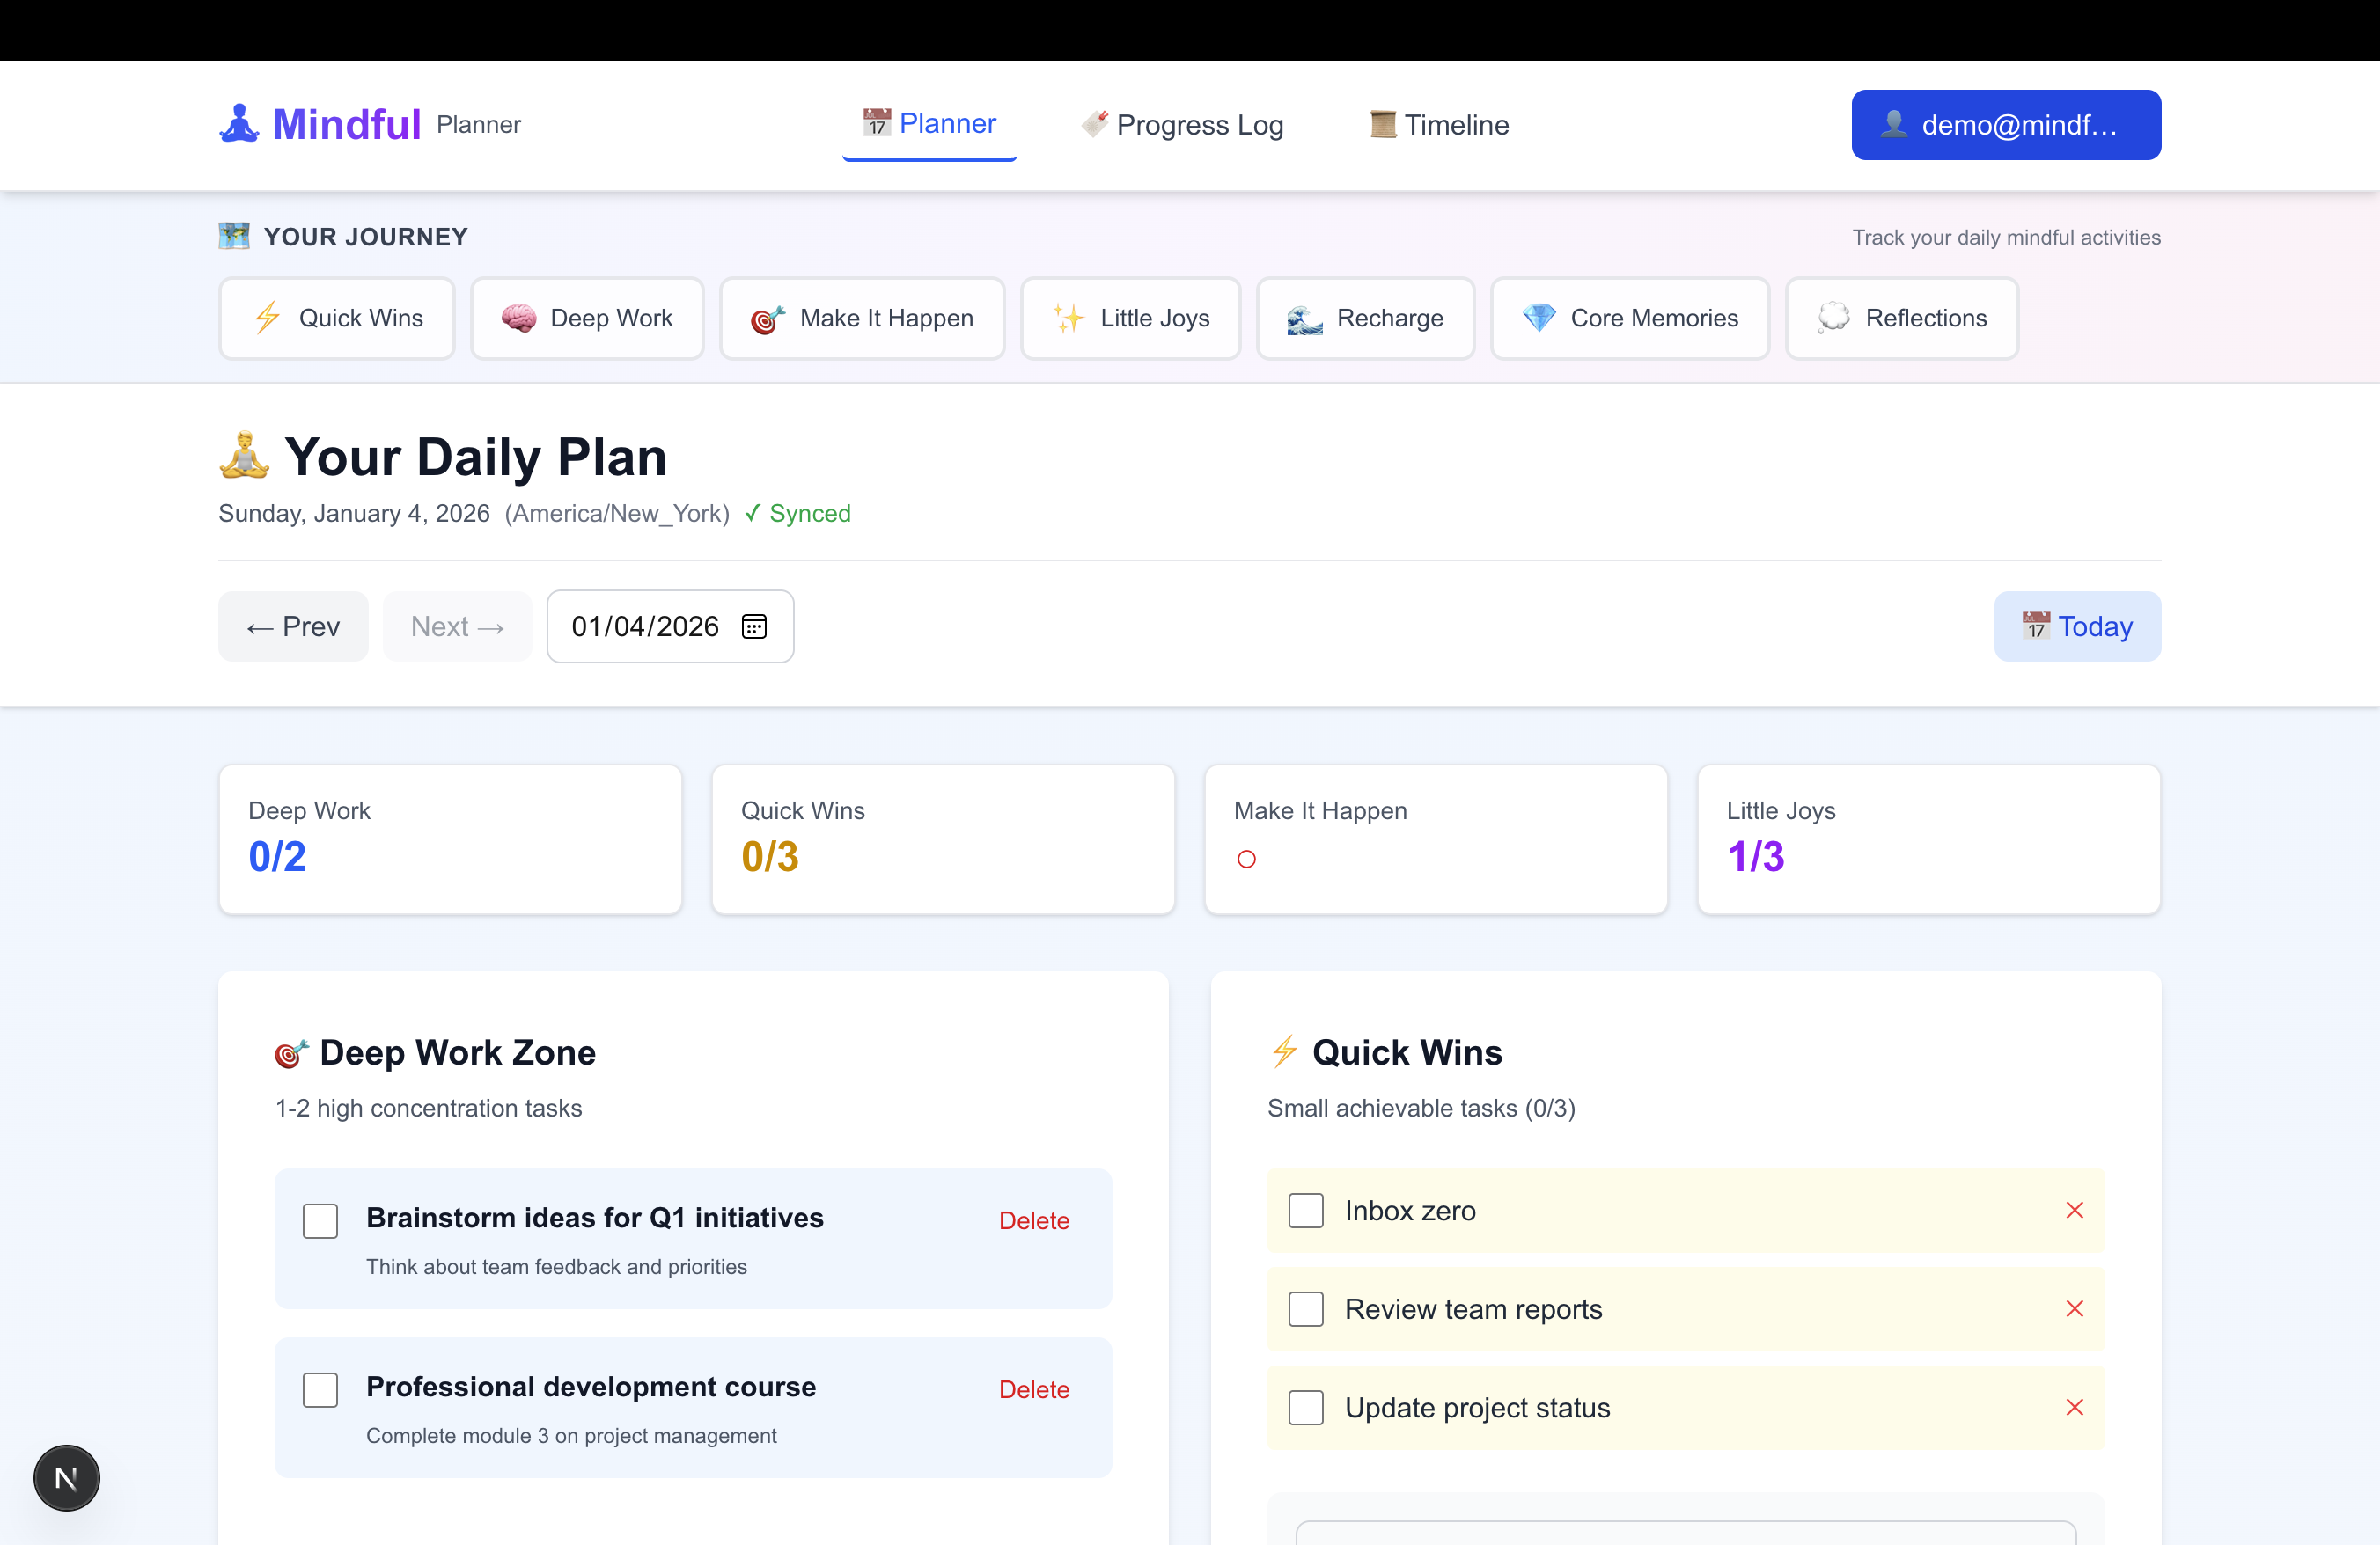Check the Professional development course checkbox
This screenshot has width=2380, height=1545.
(x=320, y=1390)
